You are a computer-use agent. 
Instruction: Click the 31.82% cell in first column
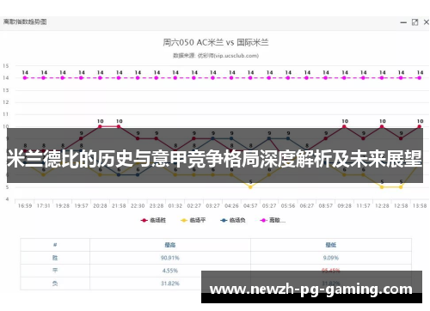tap(170, 284)
